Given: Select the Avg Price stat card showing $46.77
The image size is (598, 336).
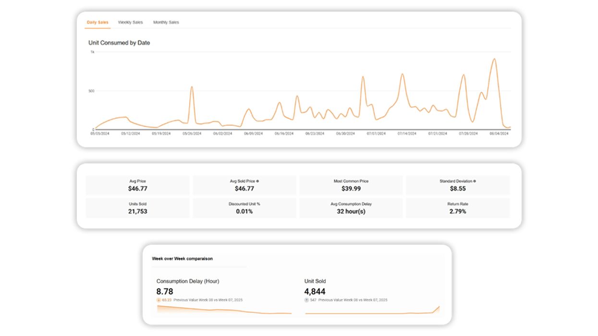Looking at the screenshot, I should [138, 185].
